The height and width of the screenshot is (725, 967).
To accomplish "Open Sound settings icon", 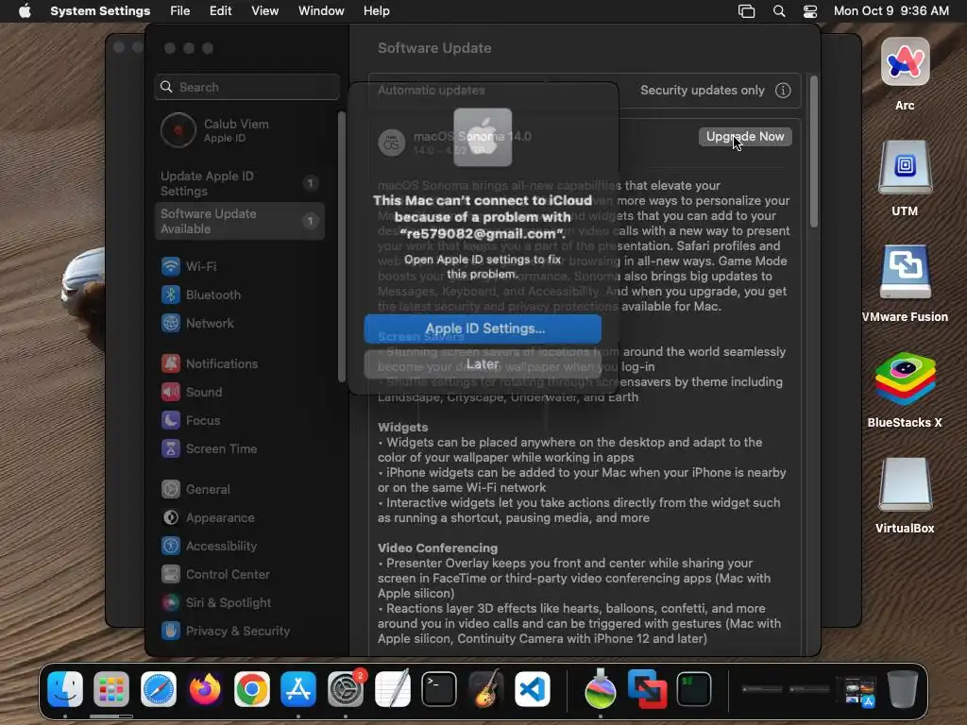I will pos(171,392).
